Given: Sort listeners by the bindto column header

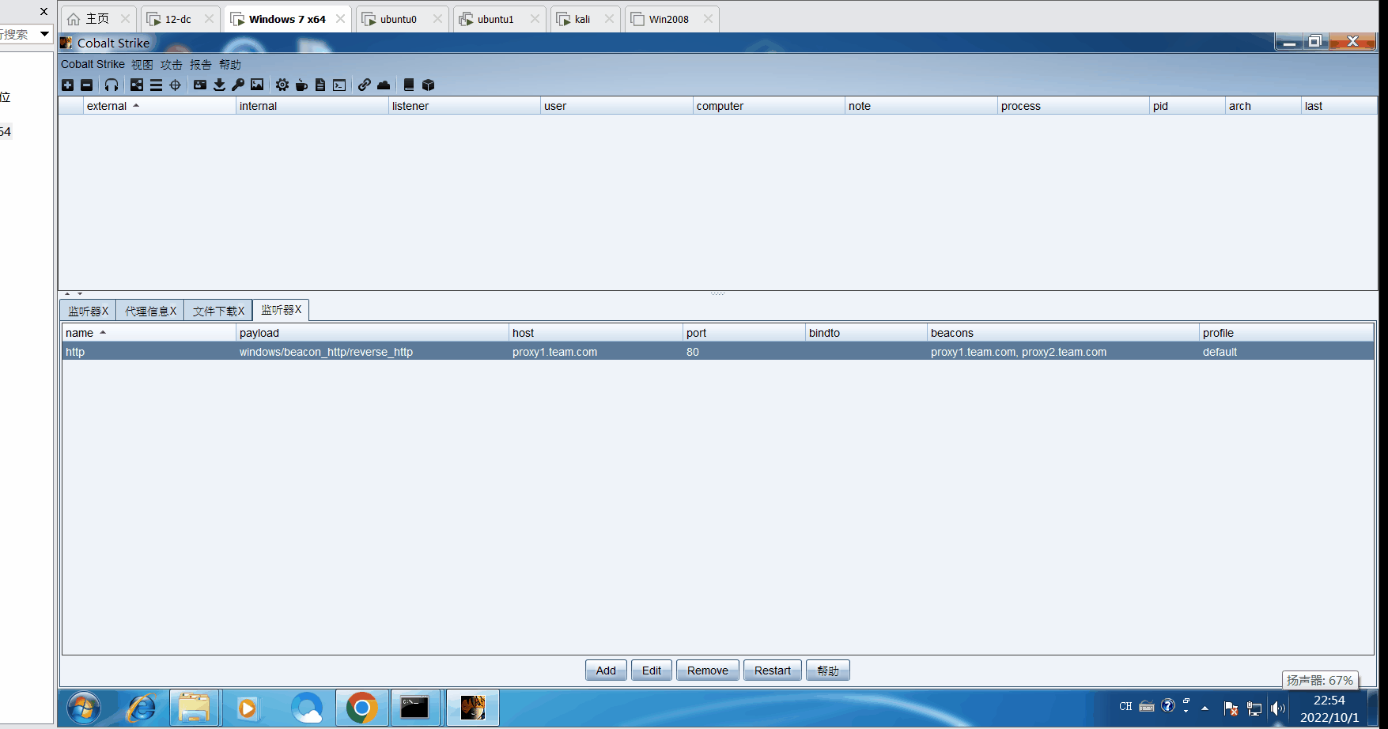Looking at the screenshot, I should [x=866, y=333].
